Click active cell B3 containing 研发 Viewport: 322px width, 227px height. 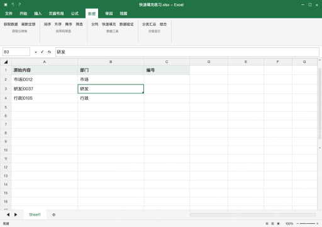(x=111, y=89)
